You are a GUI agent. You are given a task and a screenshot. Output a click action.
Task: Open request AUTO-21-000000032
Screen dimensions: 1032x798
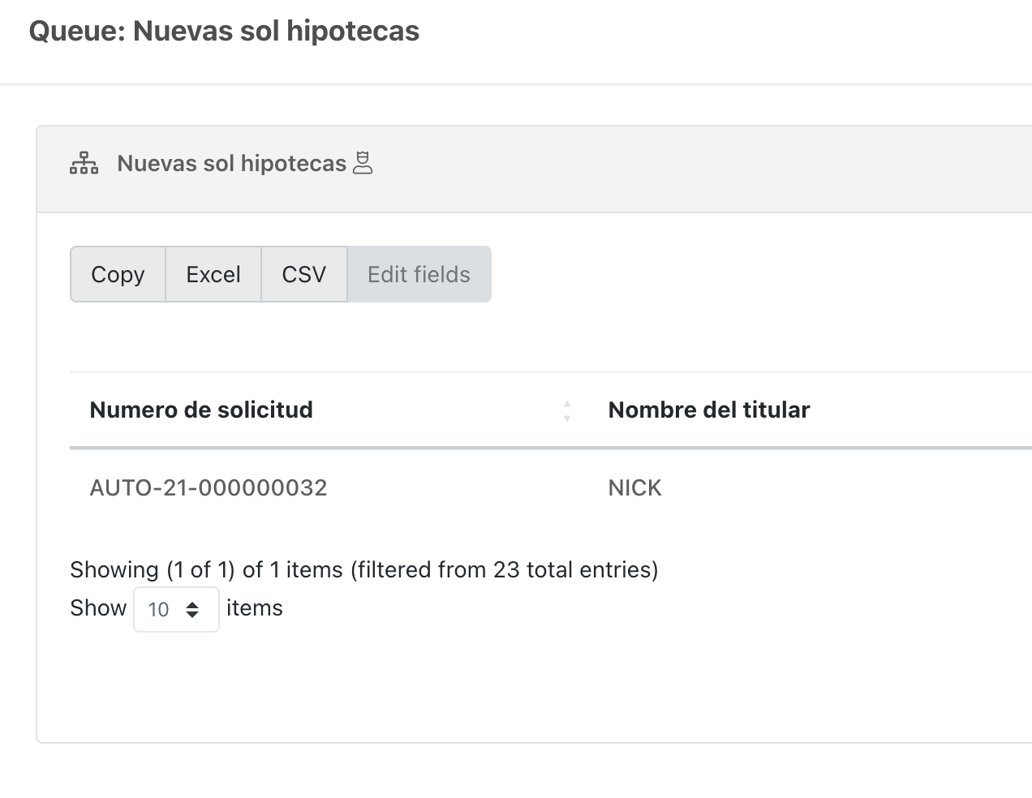point(209,488)
